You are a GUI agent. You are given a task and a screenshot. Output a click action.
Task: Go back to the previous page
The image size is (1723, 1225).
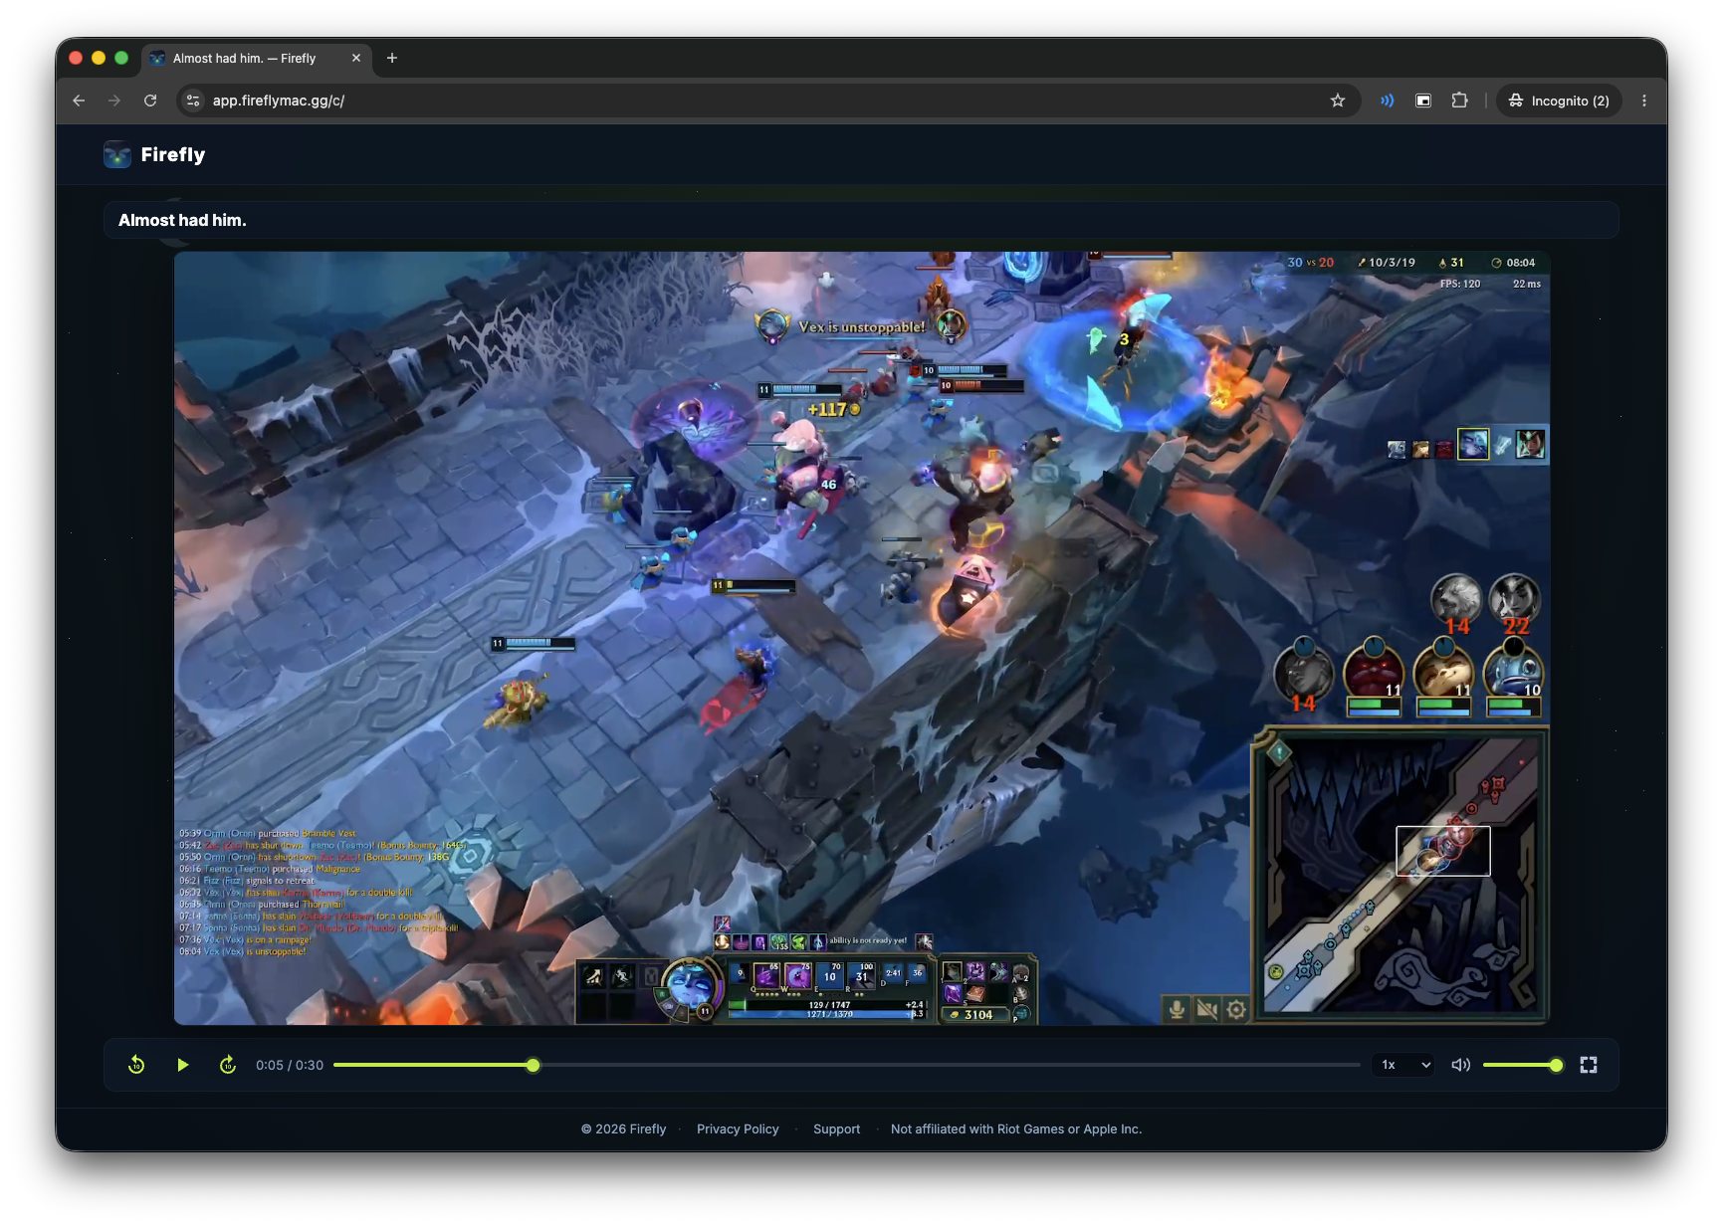(x=79, y=101)
